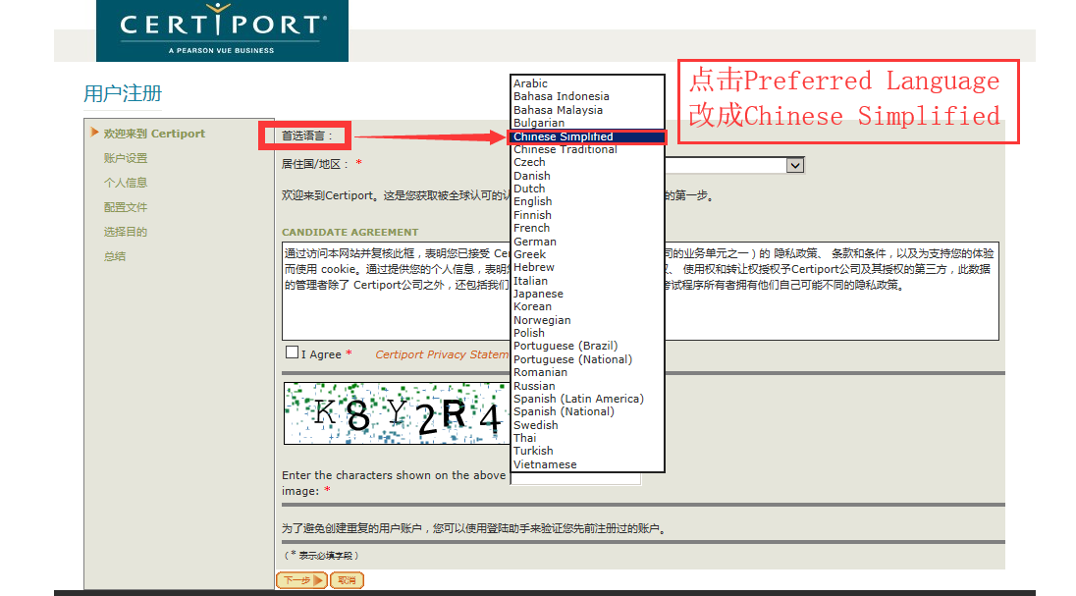Click the CAPTCHA characters input field
Screen dimensions: 1076x596
coord(575,478)
